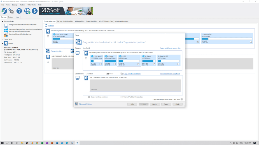Click partition 4 usage bar in source disk
The height and width of the screenshot is (145, 259).
[148, 61]
